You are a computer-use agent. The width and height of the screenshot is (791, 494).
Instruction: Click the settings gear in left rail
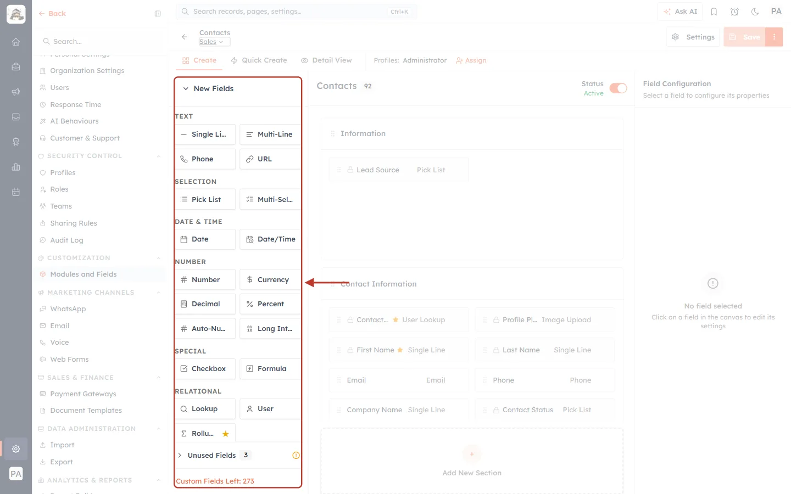[16, 449]
